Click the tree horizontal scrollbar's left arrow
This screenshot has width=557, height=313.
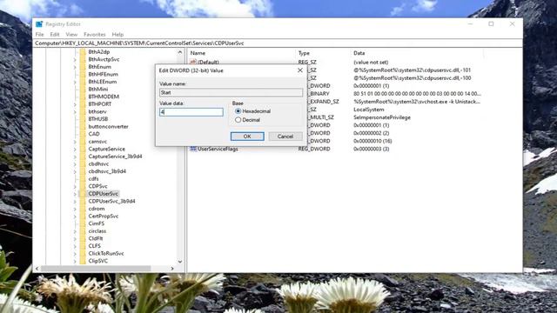[37, 269]
